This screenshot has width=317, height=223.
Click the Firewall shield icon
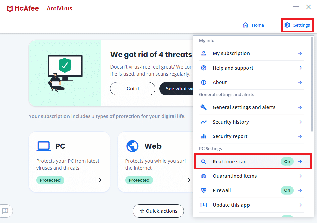pos(203,190)
